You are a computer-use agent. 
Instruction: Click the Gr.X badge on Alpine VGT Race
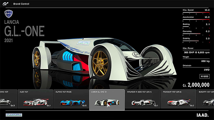click(84, 106)
